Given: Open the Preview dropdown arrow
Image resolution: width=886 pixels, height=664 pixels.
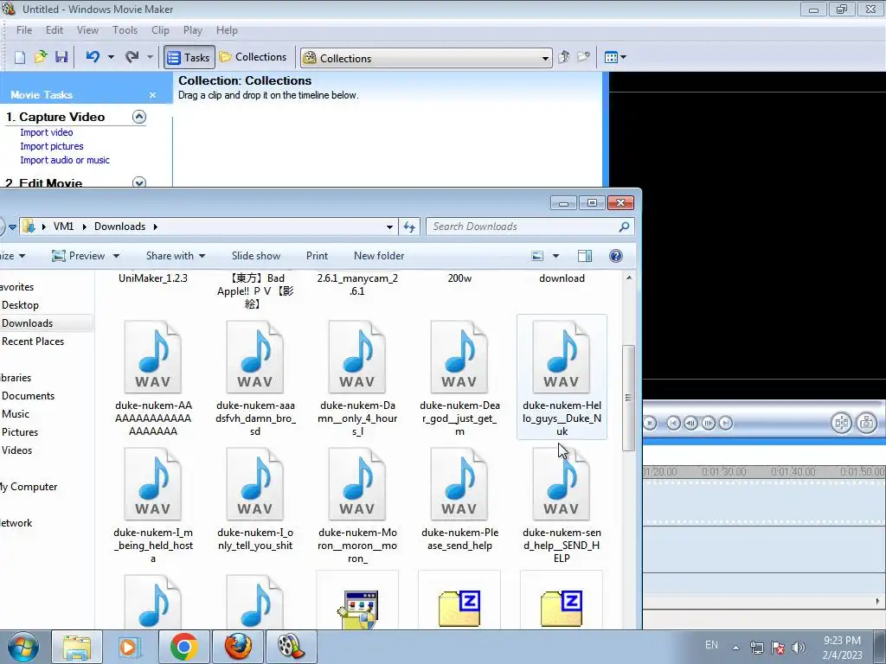Looking at the screenshot, I should 117,256.
